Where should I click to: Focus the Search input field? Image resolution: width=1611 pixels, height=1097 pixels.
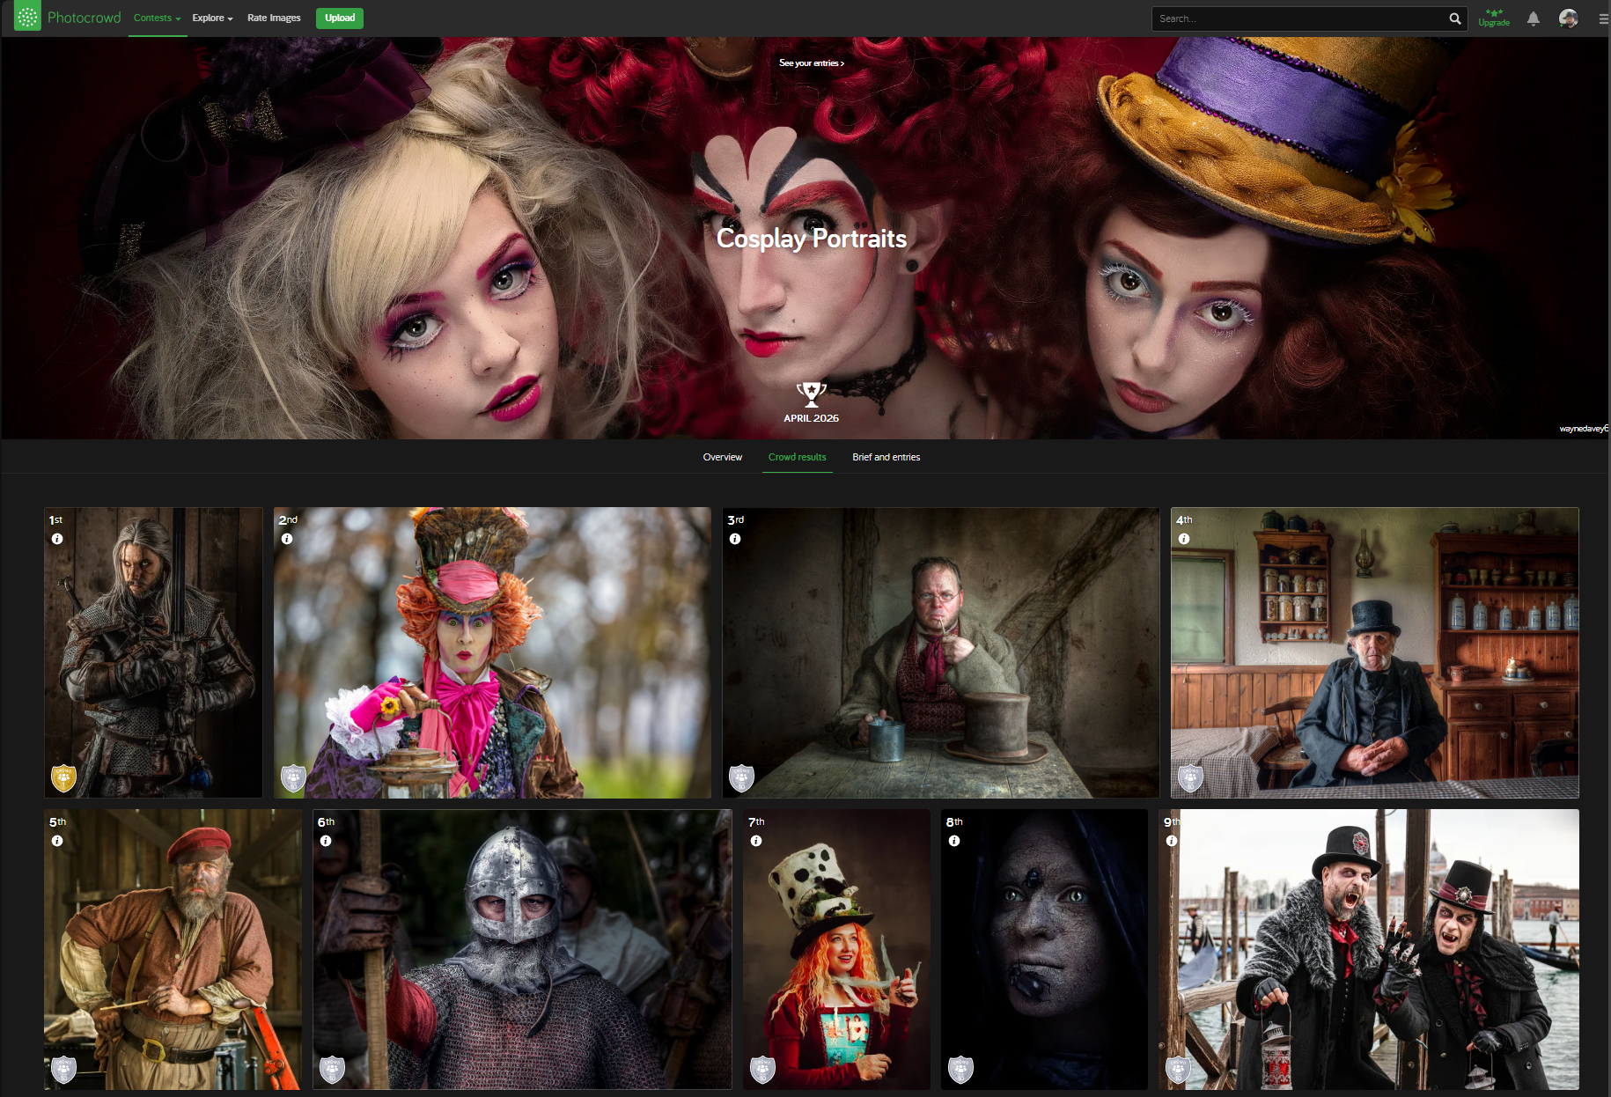(1299, 18)
